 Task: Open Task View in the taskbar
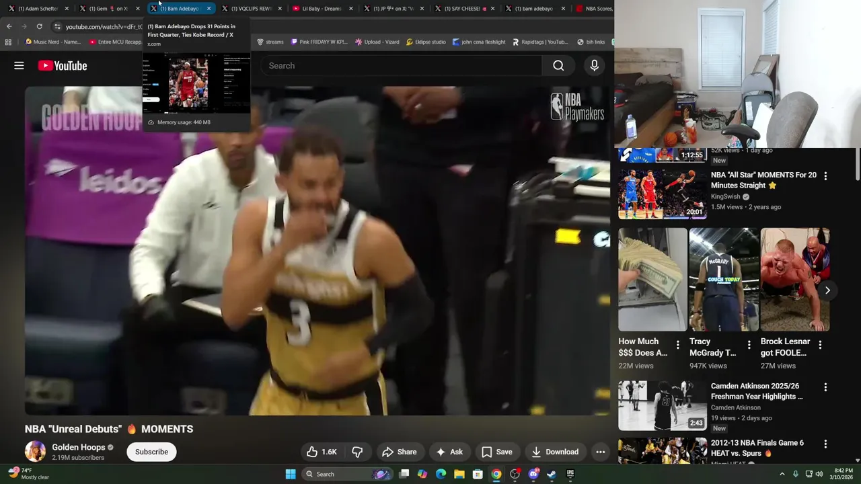pos(404,474)
